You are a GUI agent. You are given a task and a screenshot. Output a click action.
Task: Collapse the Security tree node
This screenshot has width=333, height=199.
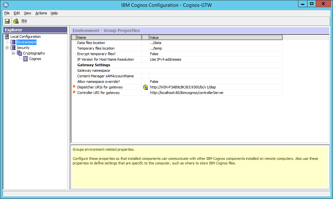7,48
